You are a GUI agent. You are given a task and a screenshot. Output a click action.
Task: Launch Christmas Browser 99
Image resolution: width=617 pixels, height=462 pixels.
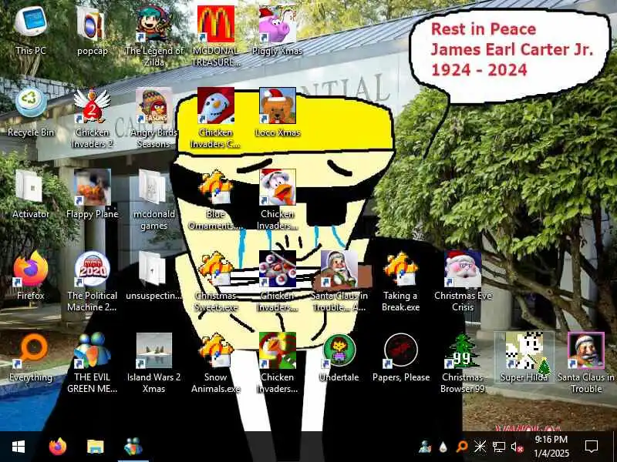(x=463, y=363)
